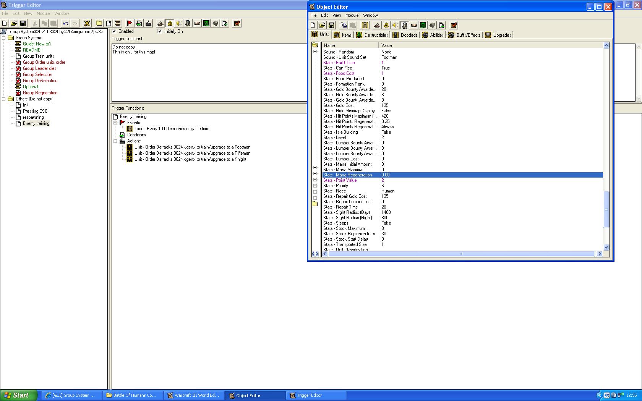The image size is (642, 401).
Task: Switch to the Buffs/Effects tab
Action: pos(465,35)
